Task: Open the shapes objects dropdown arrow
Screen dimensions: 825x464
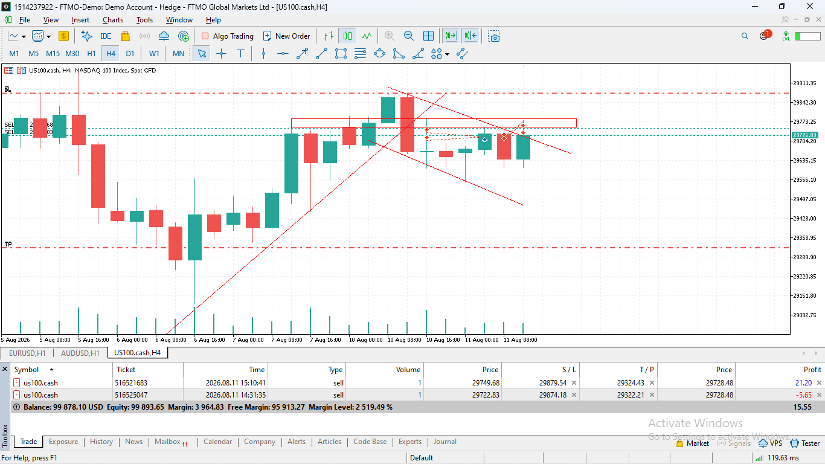Action: (x=447, y=53)
